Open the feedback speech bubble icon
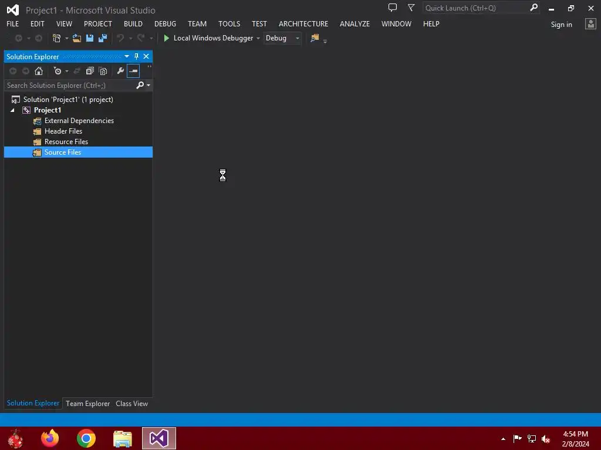 click(x=393, y=8)
